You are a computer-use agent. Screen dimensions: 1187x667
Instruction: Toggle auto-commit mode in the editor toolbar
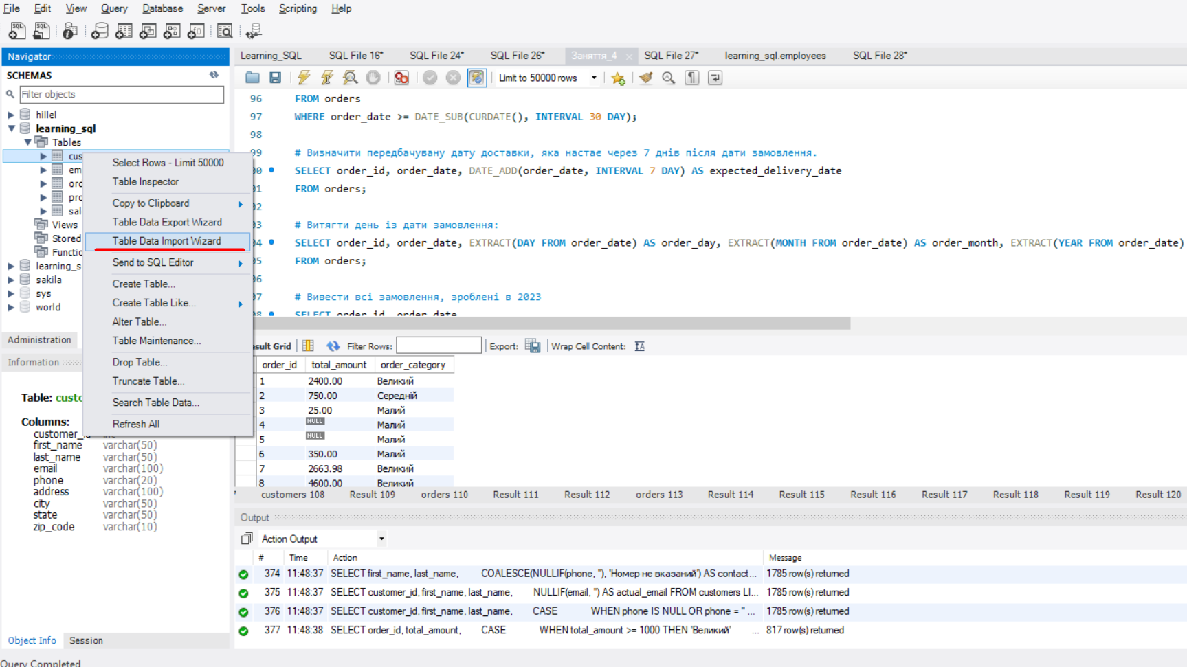(476, 78)
